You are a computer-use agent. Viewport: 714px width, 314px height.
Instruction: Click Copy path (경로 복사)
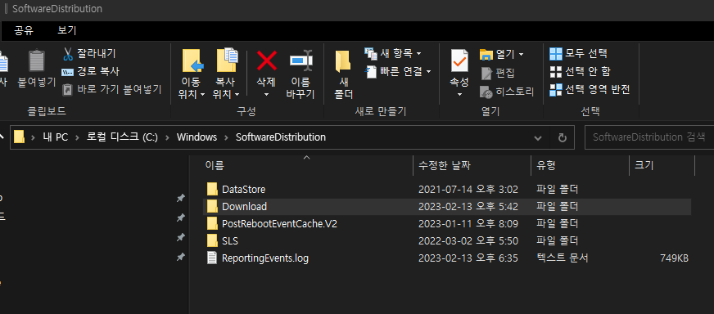click(x=91, y=71)
